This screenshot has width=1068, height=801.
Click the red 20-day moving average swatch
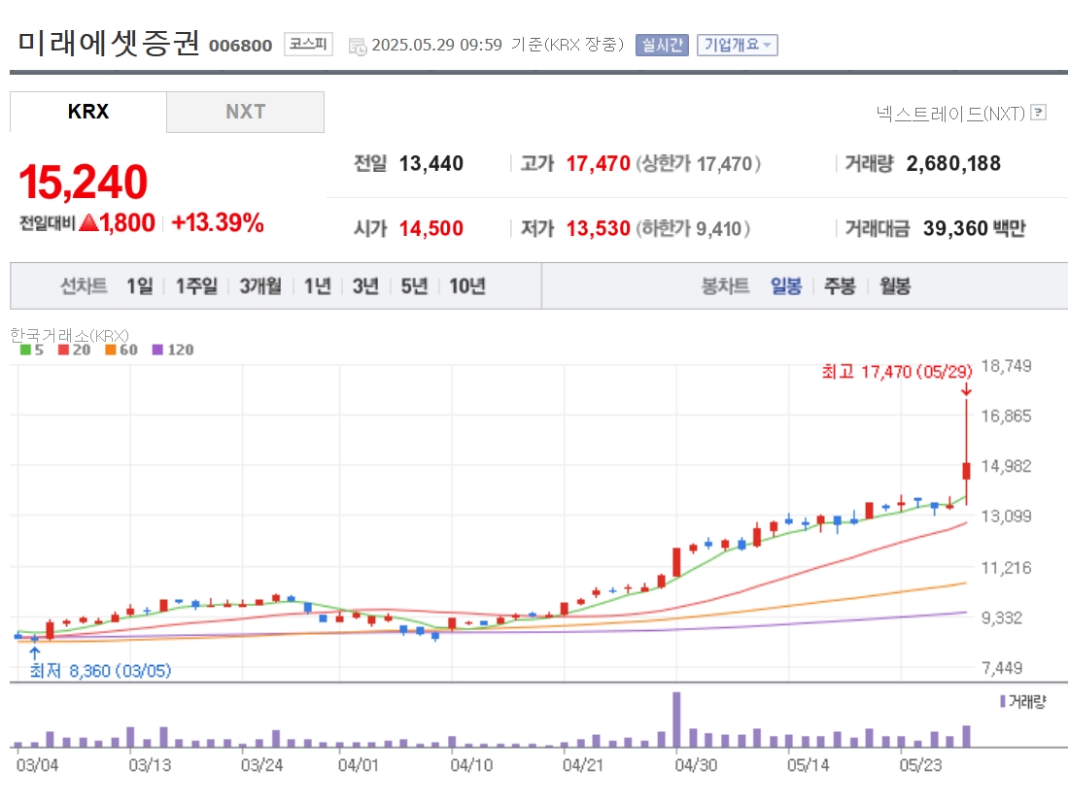[x=63, y=350]
